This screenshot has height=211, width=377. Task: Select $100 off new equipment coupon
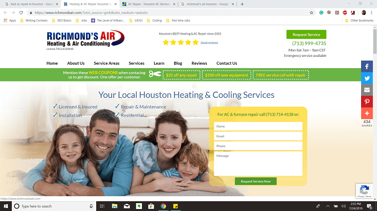point(226,75)
